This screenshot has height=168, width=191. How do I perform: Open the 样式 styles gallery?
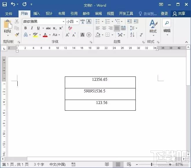(153, 28)
